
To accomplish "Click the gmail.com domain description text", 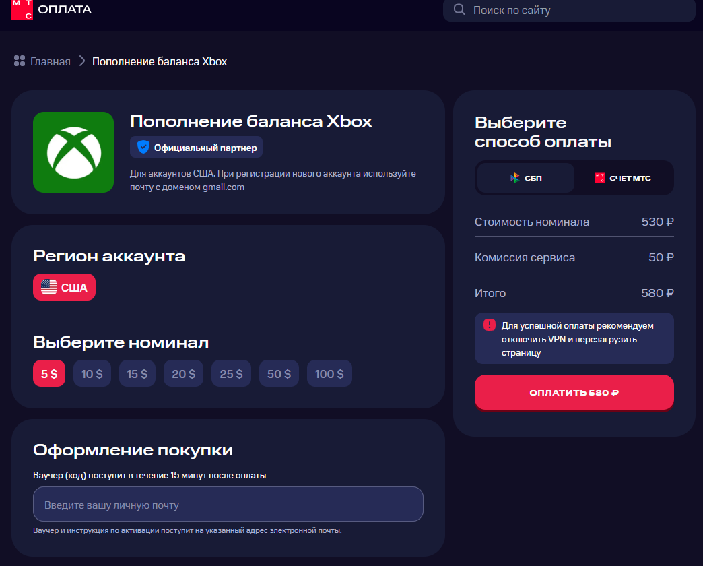I will tap(273, 180).
